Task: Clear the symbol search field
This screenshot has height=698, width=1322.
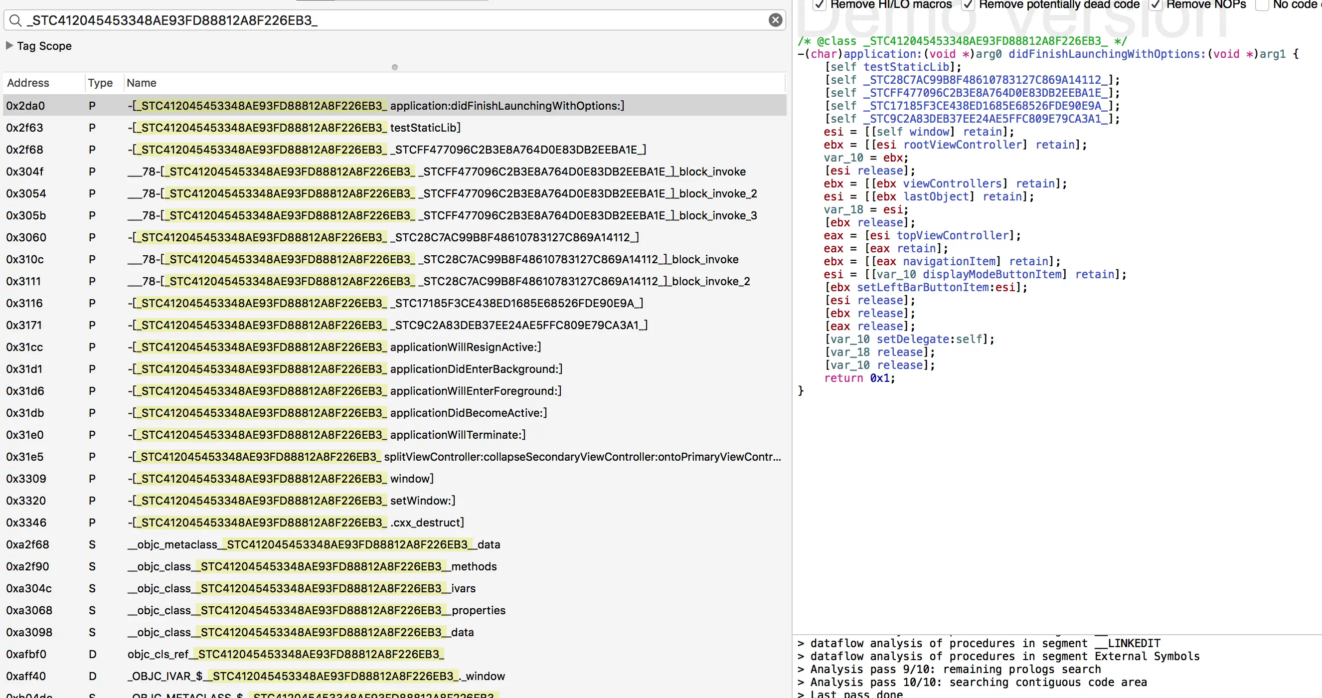Action: click(x=775, y=20)
